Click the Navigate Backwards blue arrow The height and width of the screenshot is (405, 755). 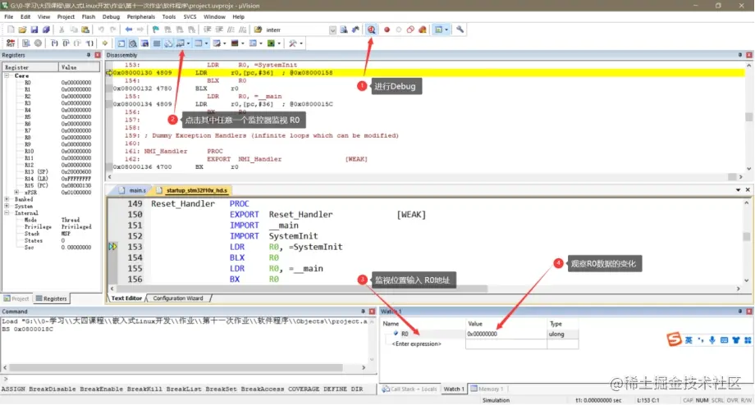pyautogui.click(x=129, y=30)
